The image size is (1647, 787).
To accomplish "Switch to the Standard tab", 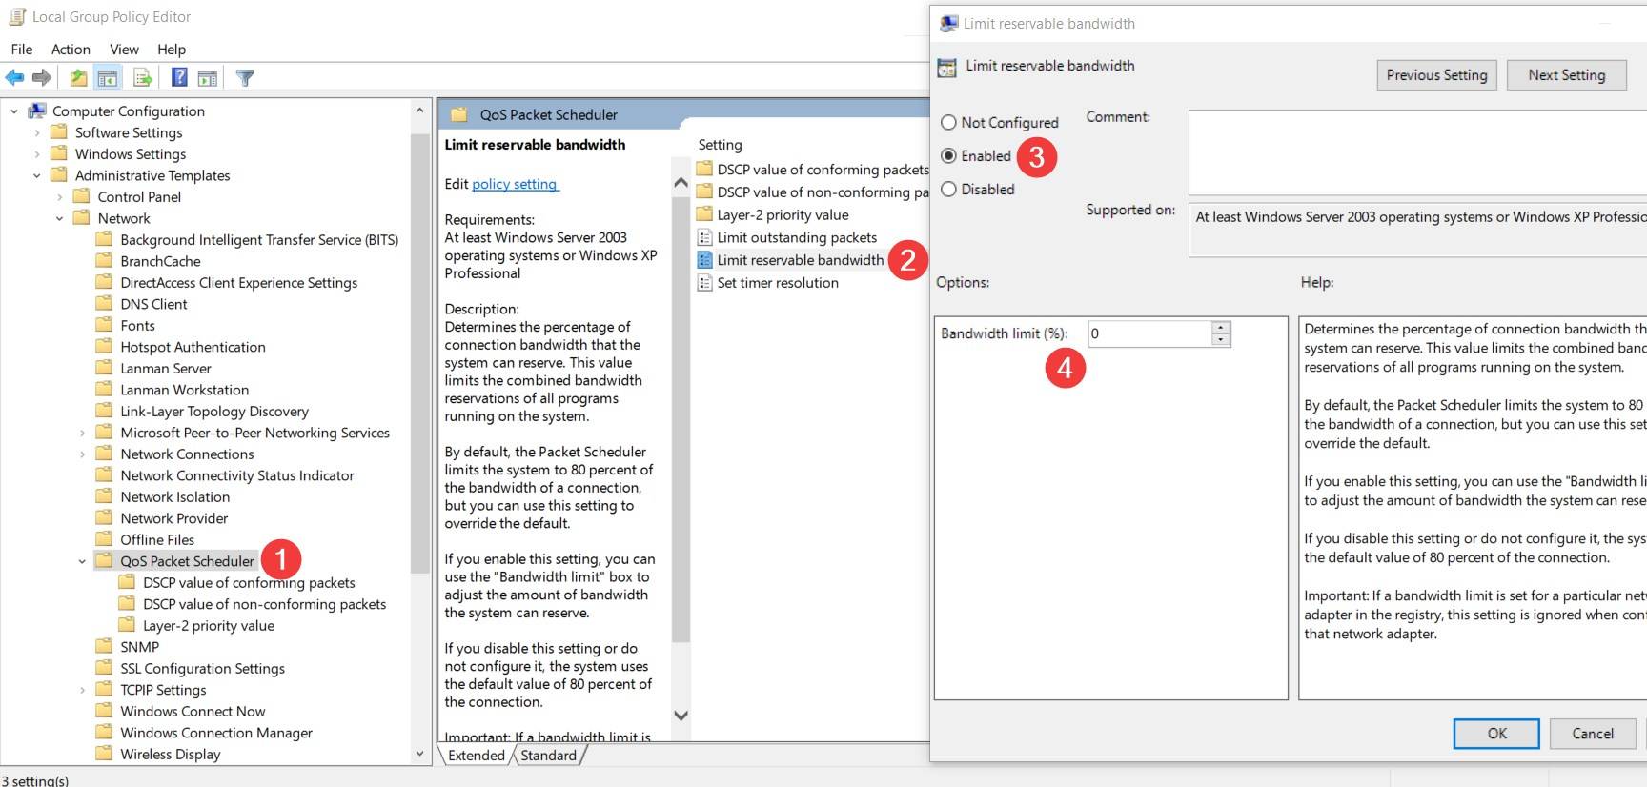I will tap(548, 756).
